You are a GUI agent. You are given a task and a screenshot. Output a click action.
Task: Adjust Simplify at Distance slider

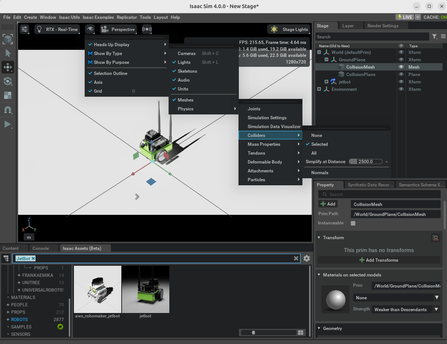[366, 162]
